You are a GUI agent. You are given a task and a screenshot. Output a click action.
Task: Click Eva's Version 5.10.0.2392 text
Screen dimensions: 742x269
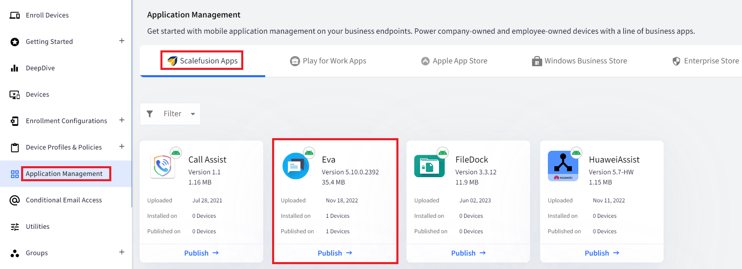click(350, 172)
